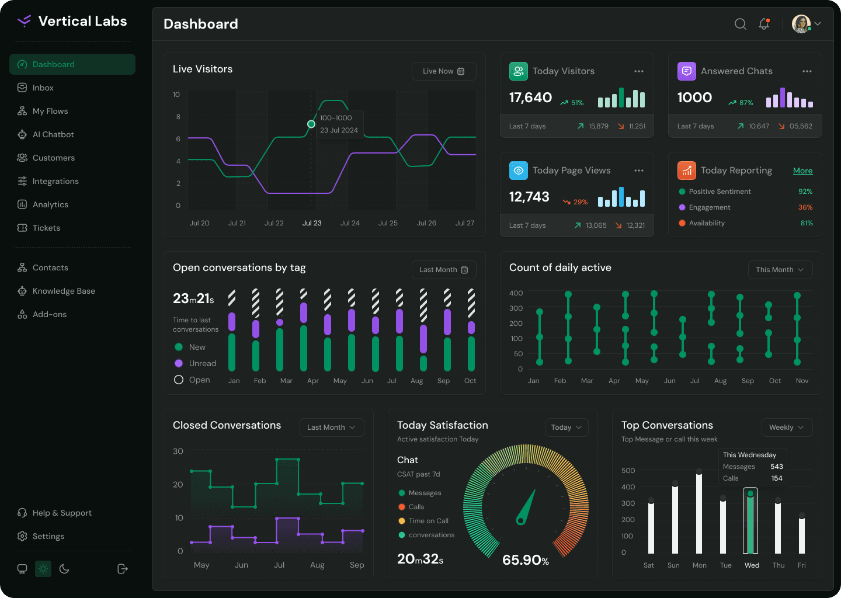Open Today dropdown in Today Satisfaction
841x598 pixels.
click(x=567, y=427)
